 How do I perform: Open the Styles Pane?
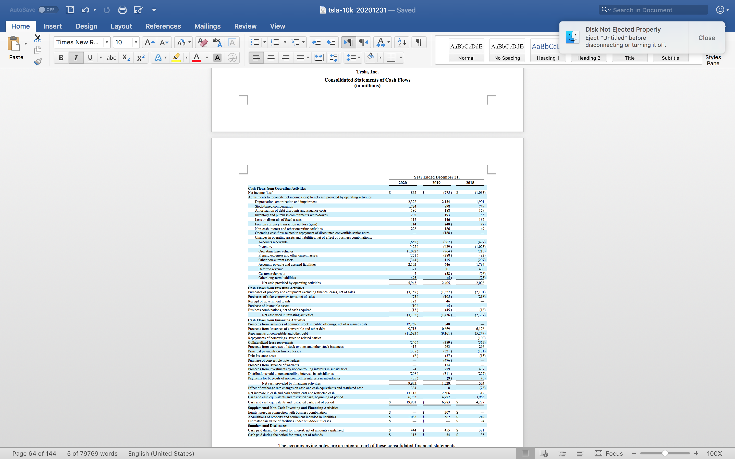point(713,60)
